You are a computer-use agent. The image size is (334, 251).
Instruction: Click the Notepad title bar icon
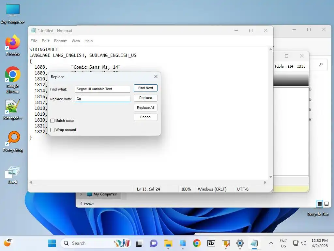[x=33, y=30]
